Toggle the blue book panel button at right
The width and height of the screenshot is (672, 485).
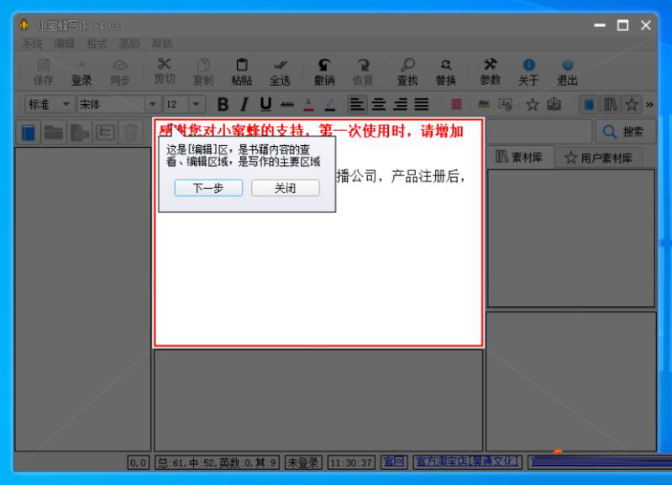[x=589, y=104]
